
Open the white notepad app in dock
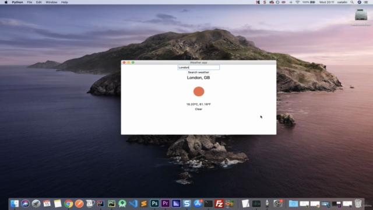click(x=245, y=204)
